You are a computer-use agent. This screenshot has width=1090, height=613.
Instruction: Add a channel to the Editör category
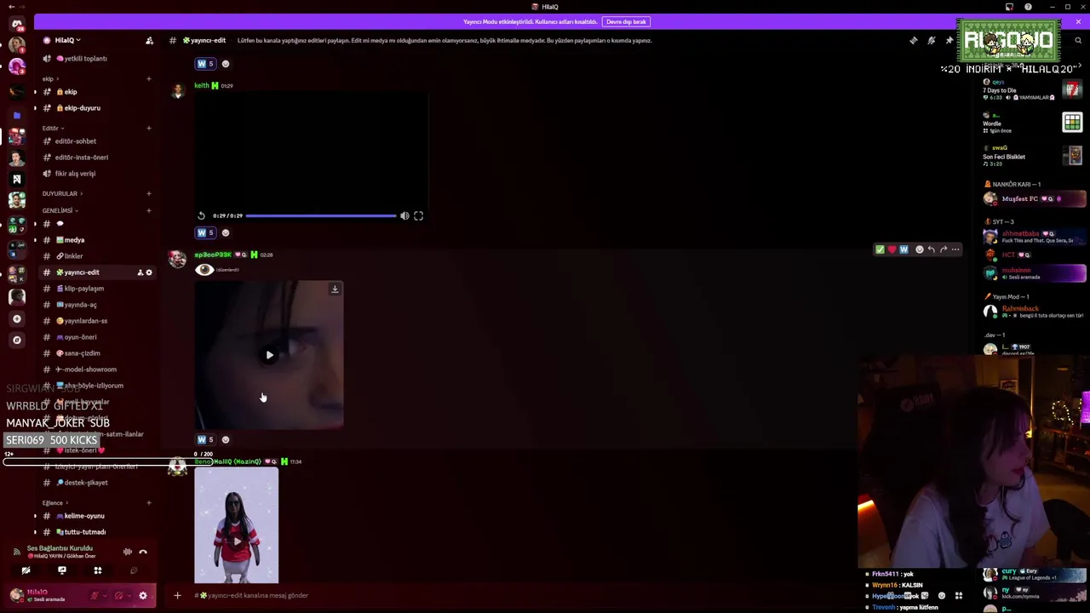(x=148, y=128)
